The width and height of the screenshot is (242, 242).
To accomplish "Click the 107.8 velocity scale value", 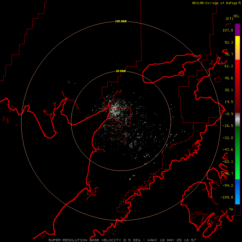I will tap(228, 30).
